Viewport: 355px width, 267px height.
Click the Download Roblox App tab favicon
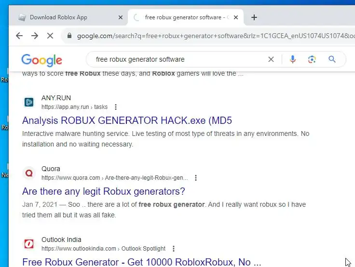click(x=22, y=17)
